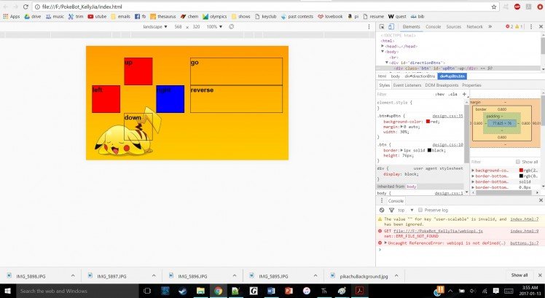Click the index.html:9 source link
Image resolution: width=545 pixels, height=298 pixels.
click(x=524, y=231)
